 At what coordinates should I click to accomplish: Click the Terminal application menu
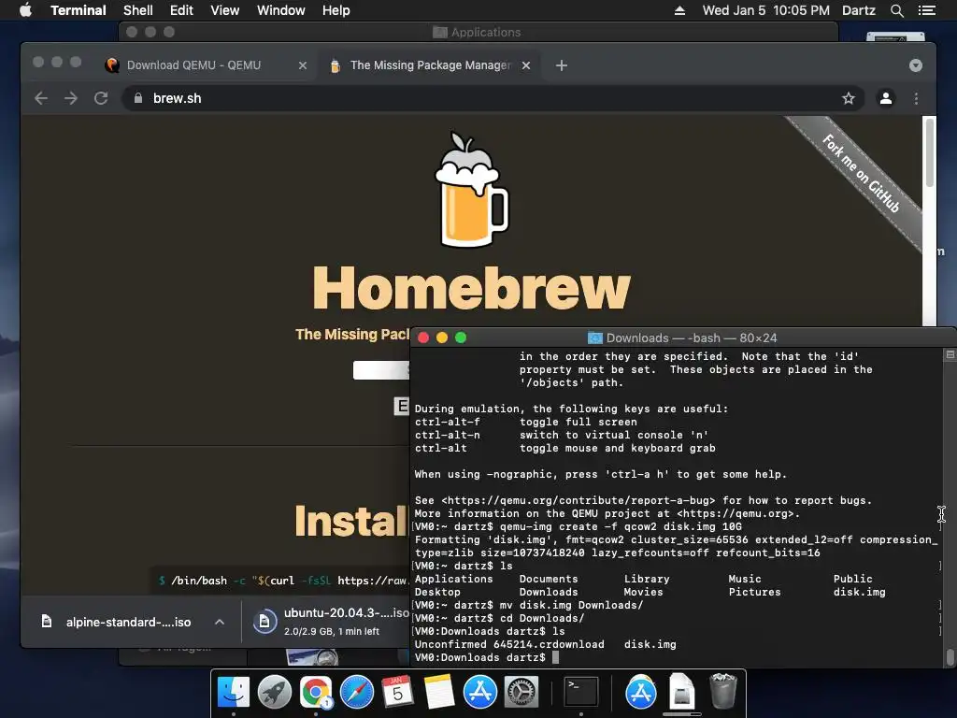coord(79,10)
